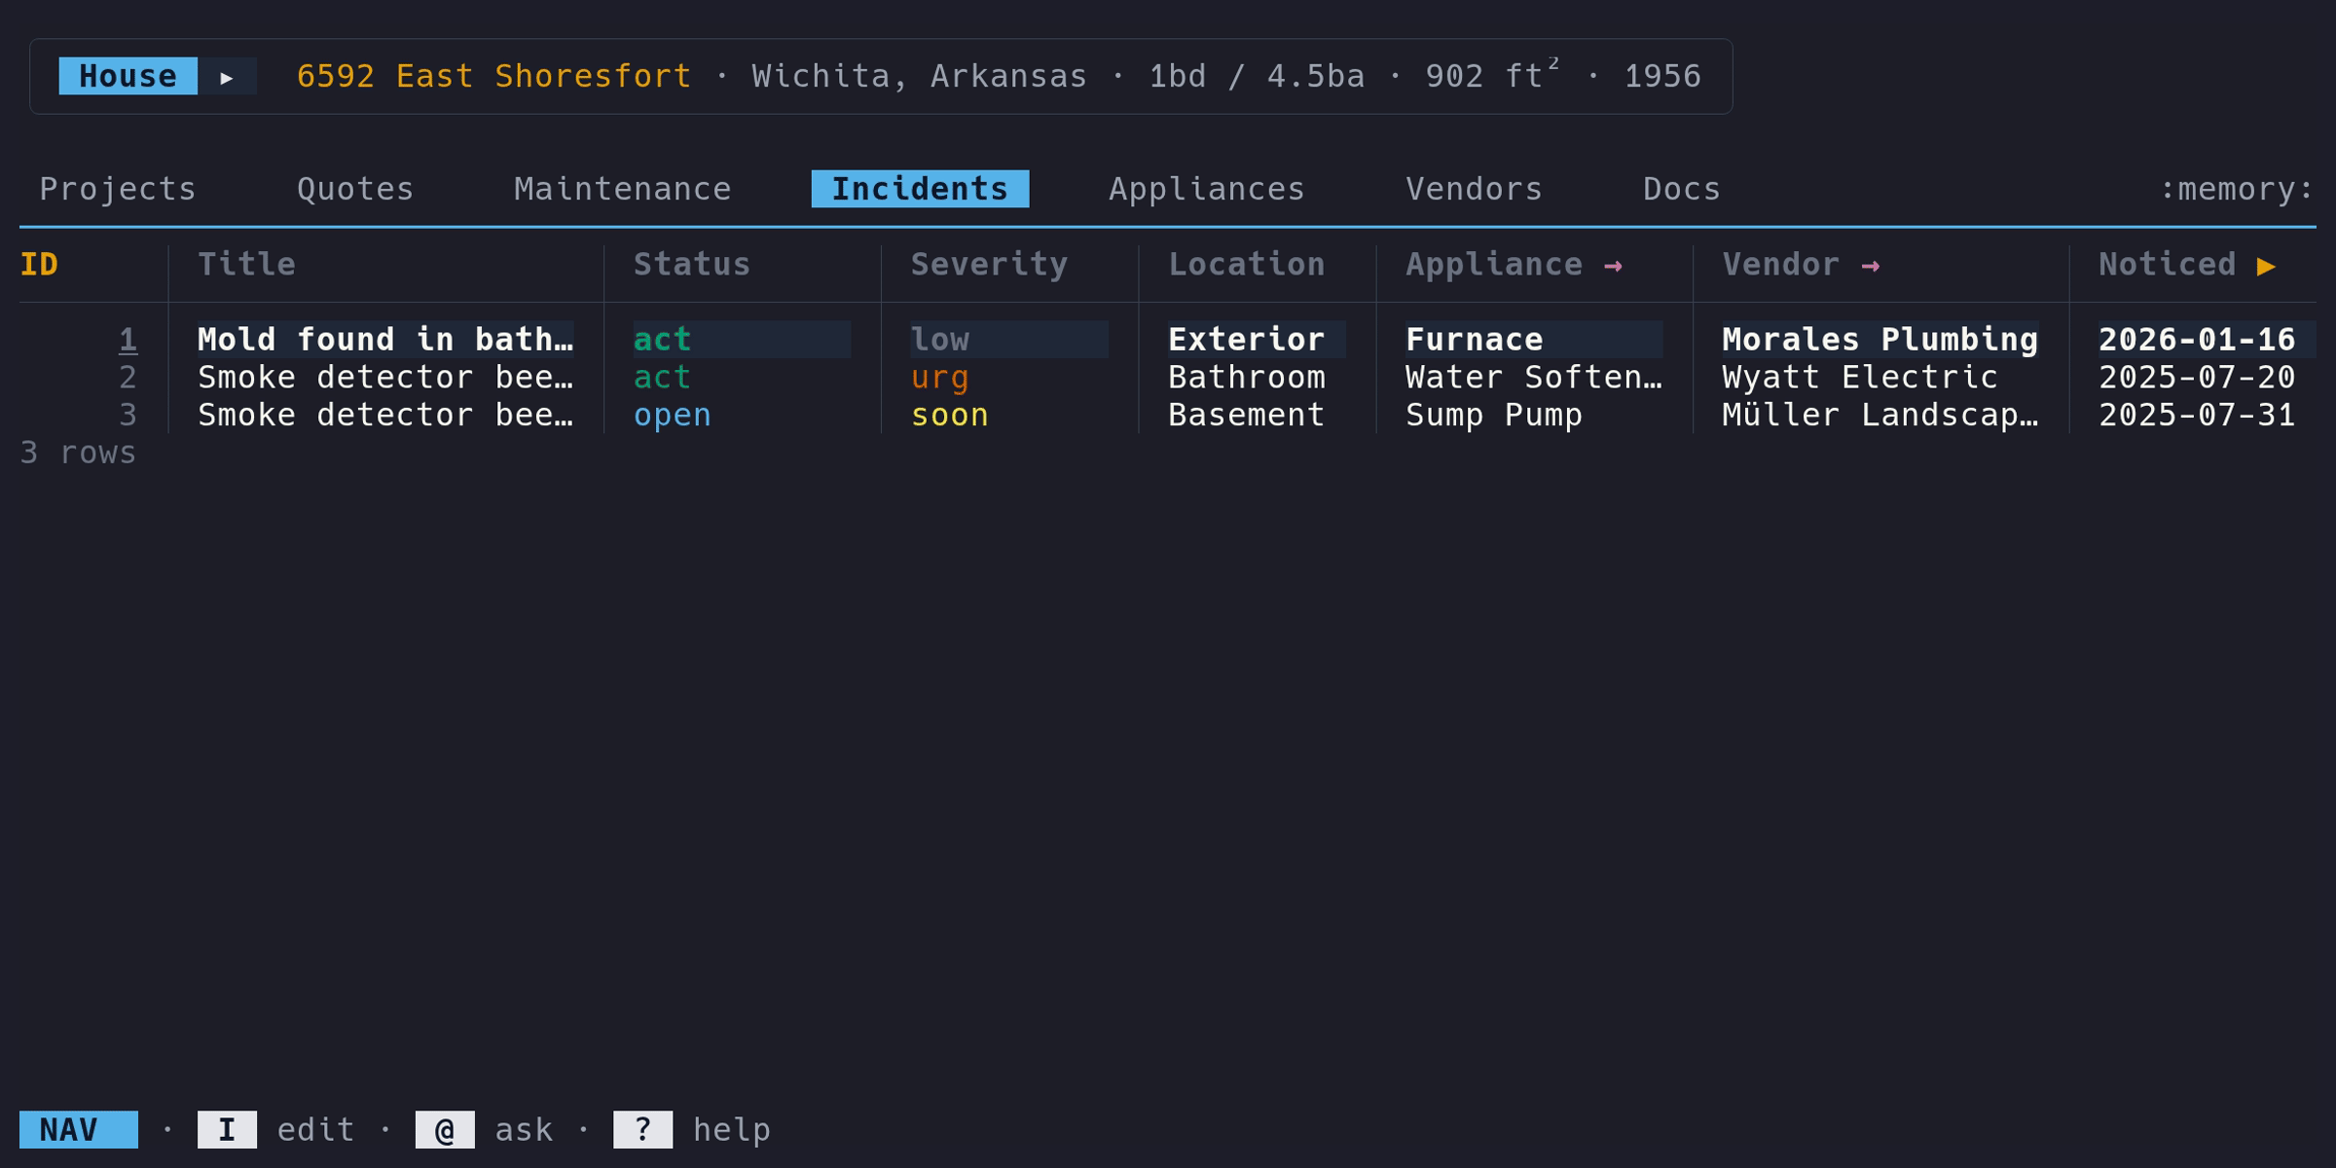Click the House badge label
This screenshot has height=1168, width=2336.
[x=128, y=77]
